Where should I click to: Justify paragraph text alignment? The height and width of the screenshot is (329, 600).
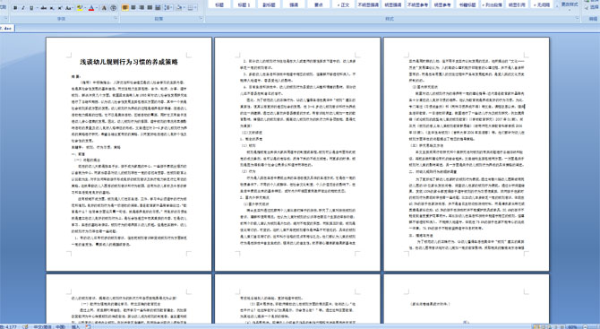[150, 8]
